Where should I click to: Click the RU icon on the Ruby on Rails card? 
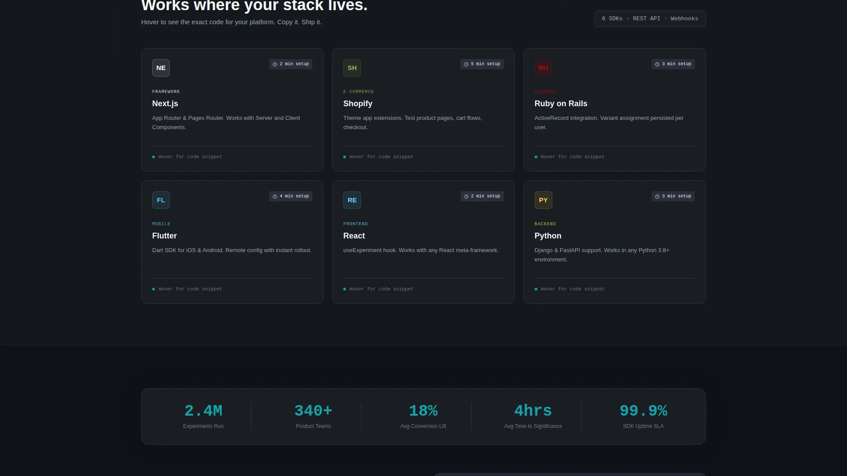pyautogui.click(x=543, y=68)
